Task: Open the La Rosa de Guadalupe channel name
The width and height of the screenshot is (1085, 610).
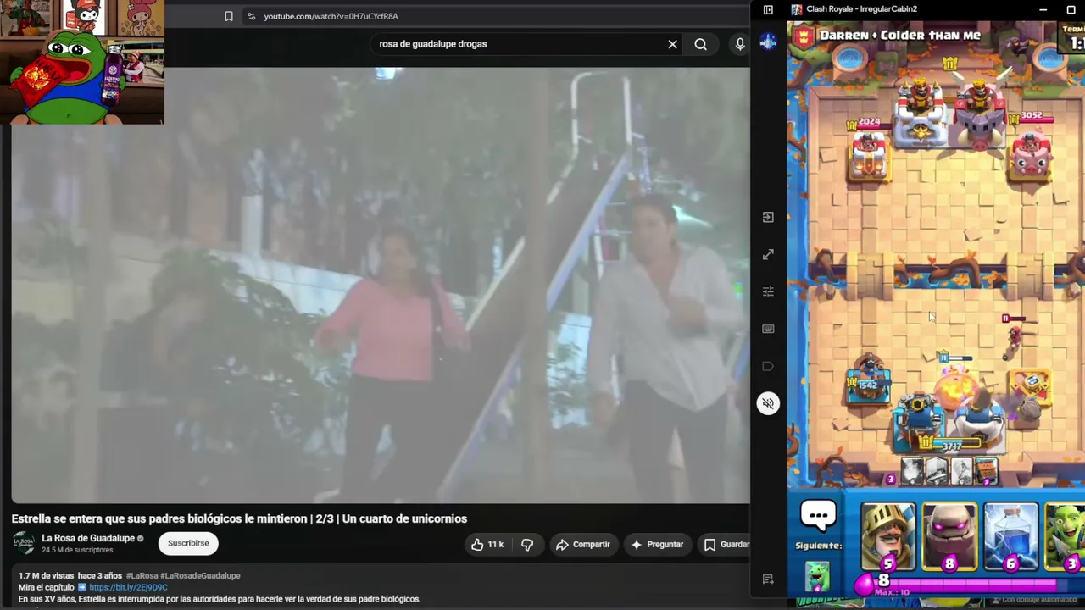Action: (x=88, y=538)
